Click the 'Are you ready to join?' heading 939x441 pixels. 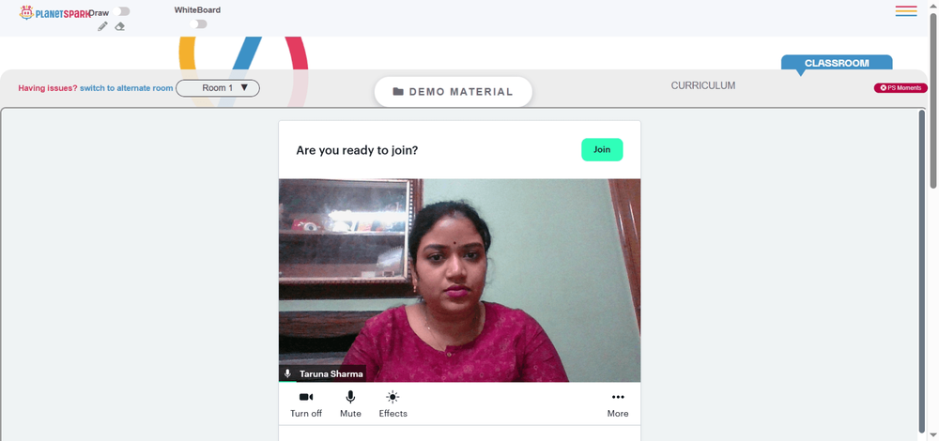pyautogui.click(x=357, y=150)
